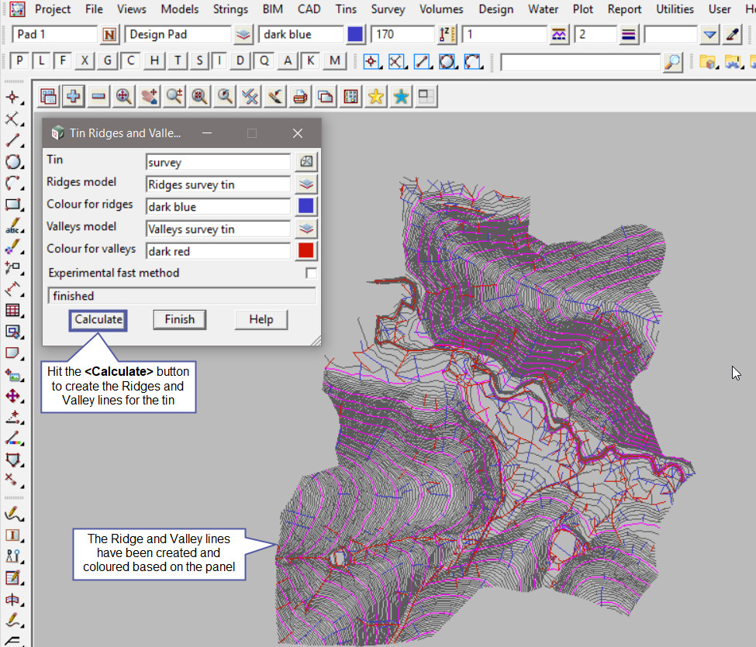This screenshot has width=756, height=647.
Task: Expand the blue dropdown arrow in top toolbar
Action: 709,35
